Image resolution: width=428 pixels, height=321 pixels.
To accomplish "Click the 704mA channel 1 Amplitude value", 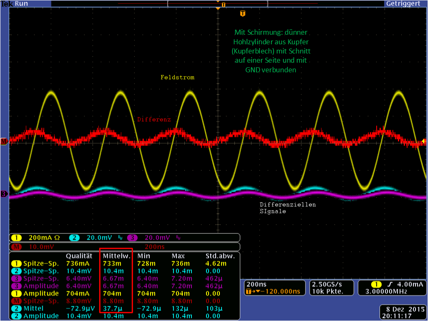I will (x=77, y=293).
